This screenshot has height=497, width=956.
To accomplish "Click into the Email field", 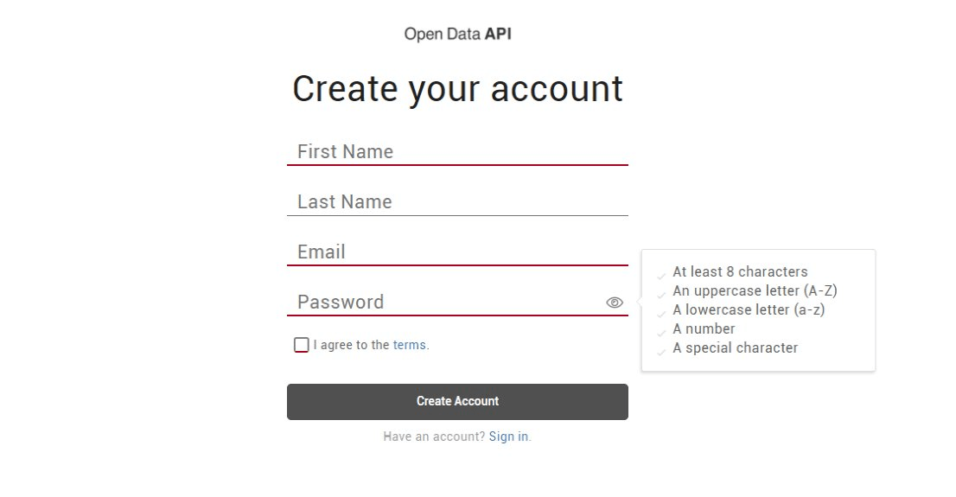I will pyautogui.click(x=456, y=252).
